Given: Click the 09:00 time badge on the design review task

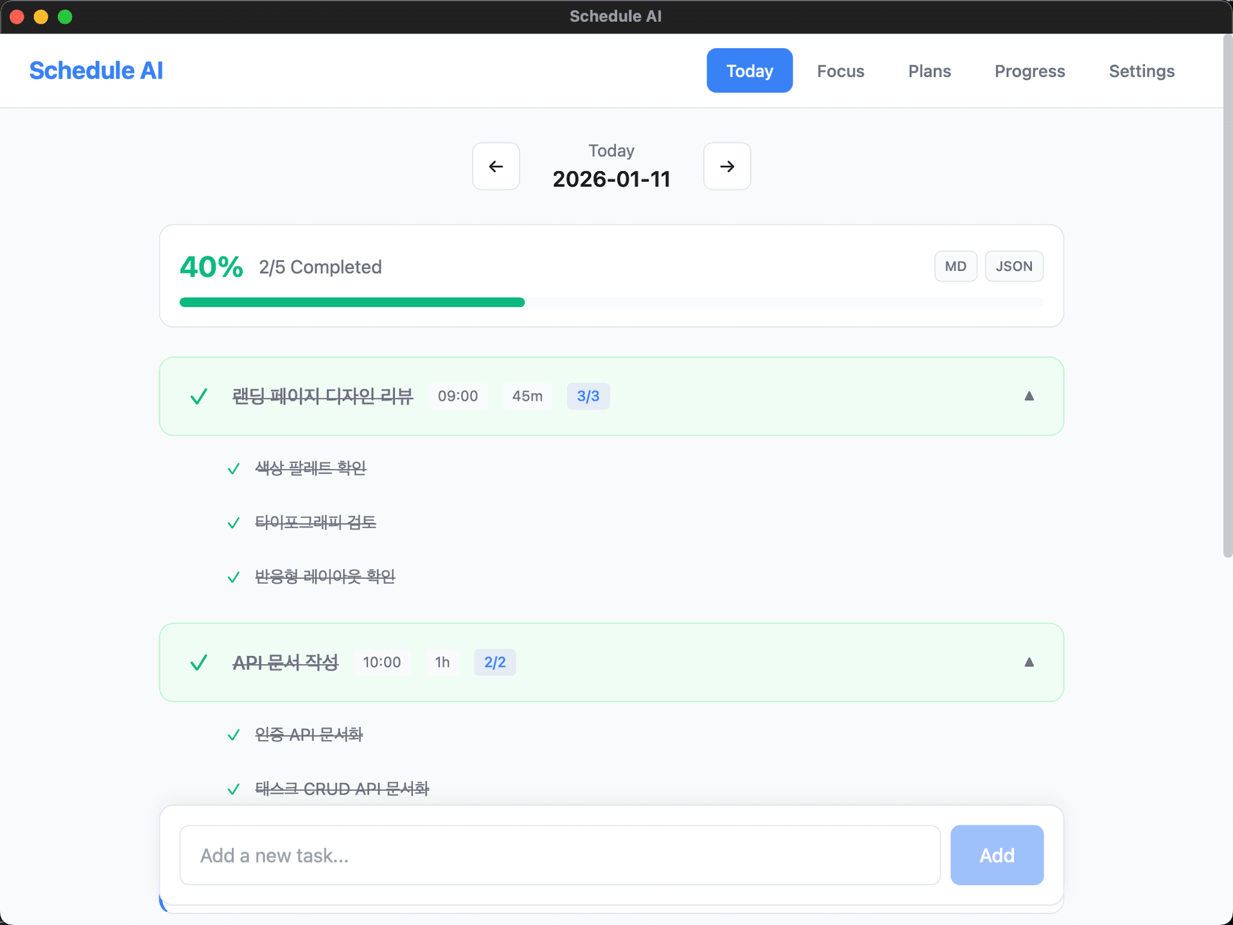Looking at the screenshot, I should [x=457, y=396].
